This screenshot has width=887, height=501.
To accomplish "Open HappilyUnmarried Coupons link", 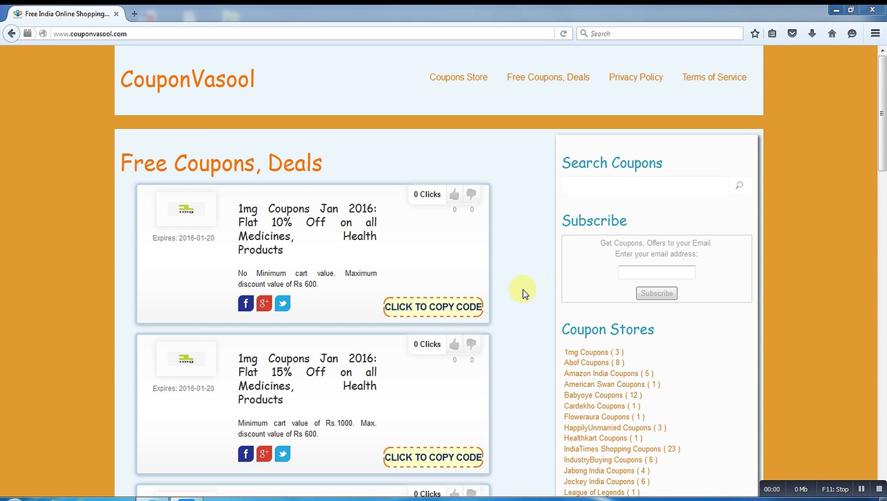I will point(615,428).
